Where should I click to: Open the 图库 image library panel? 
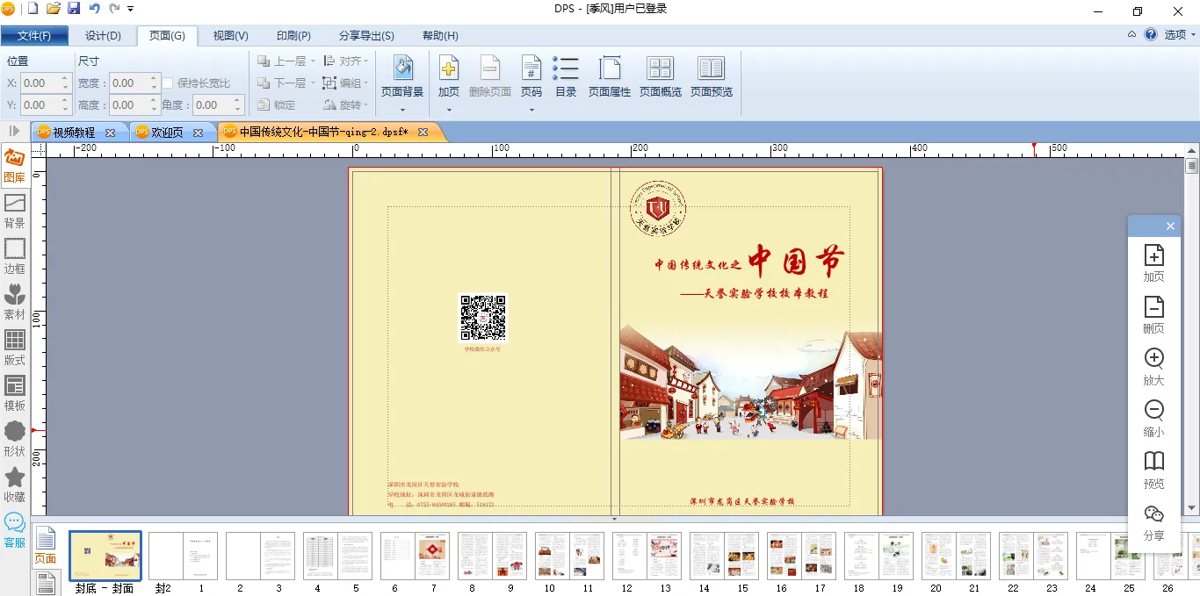[14, 165]
